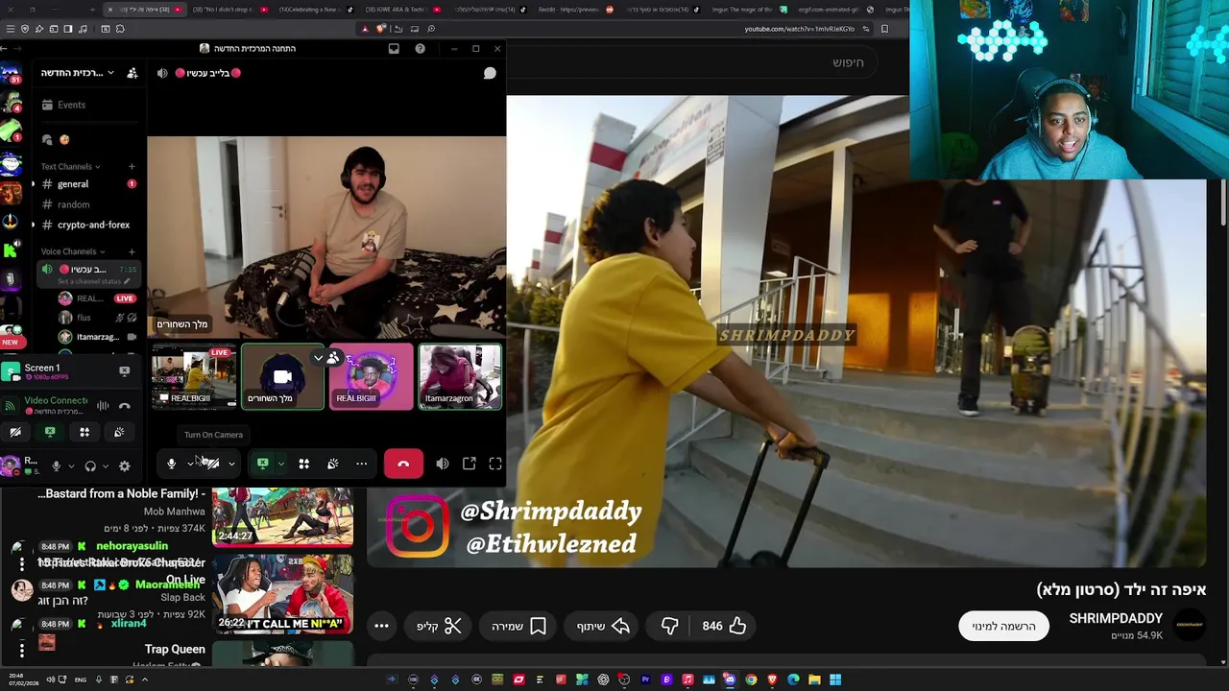The width and height of the screenshot is (1229, 691).
Task: Dislike the YouTube video
Action: 669,626
